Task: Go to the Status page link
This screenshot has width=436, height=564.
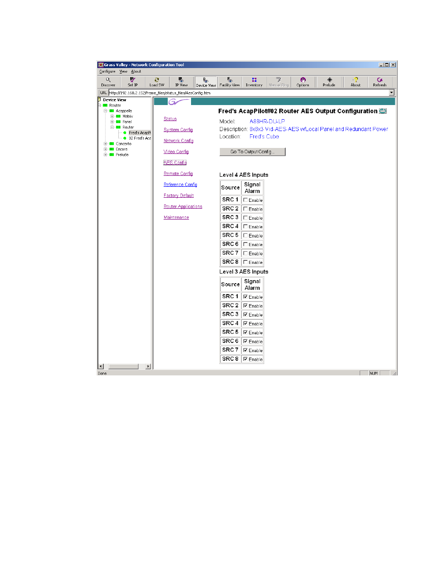Action: (170, 119)
